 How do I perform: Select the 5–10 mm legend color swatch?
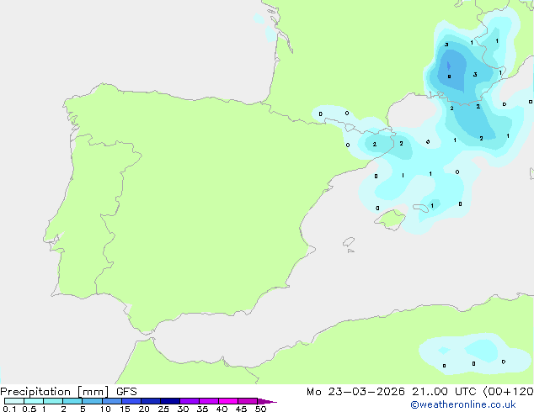[x=92, y=401]
